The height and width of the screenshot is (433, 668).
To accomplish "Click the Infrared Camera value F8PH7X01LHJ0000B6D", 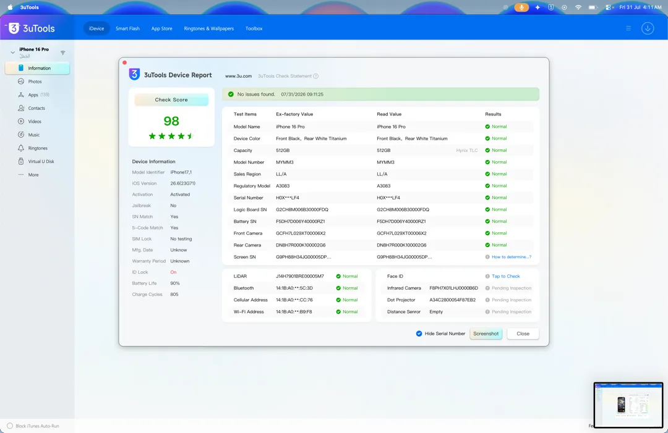I will tap(454, 288).
